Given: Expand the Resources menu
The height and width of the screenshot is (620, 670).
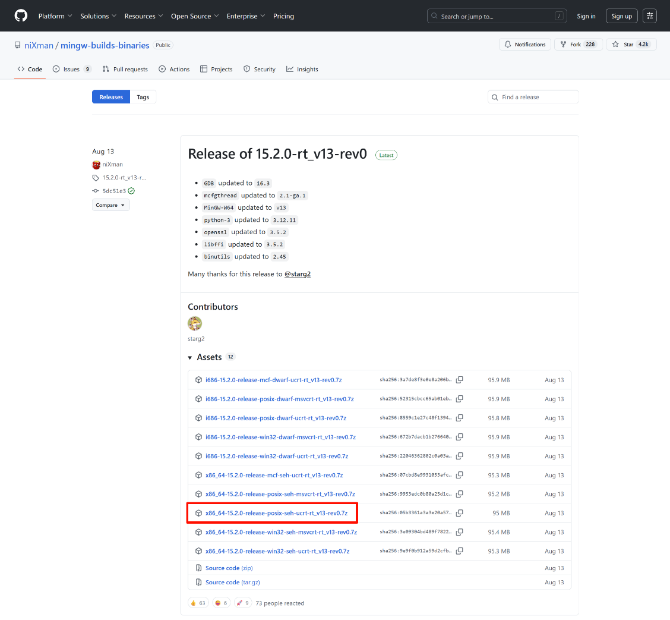Looking at the screenshot, I should tap(144, 16).
